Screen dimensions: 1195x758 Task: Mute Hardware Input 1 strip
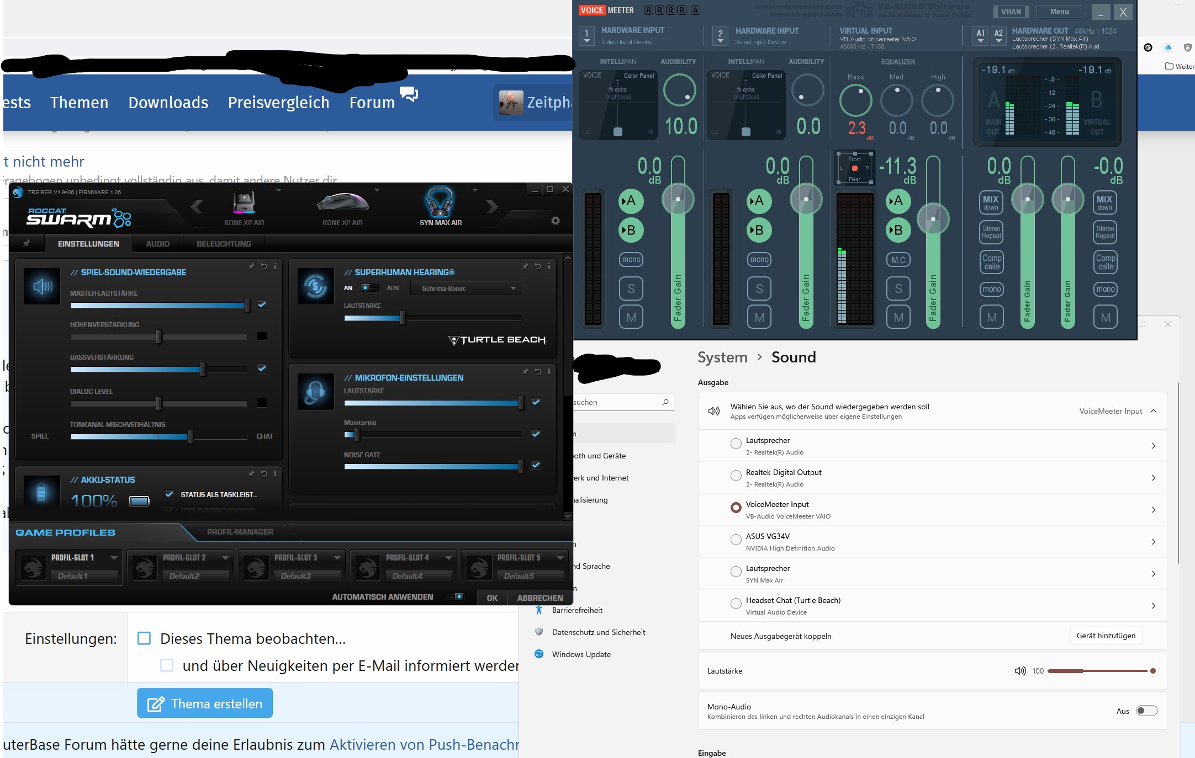point(631,317)
